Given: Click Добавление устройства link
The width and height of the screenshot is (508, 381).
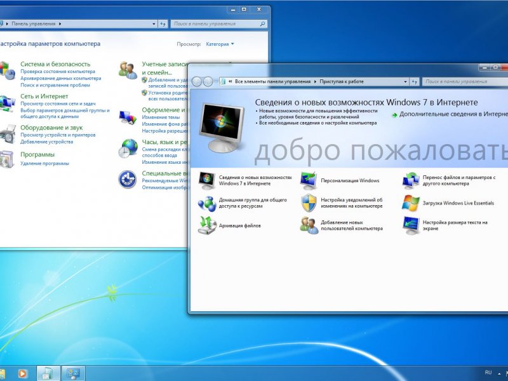Looking at the screenshot, I should pyautogui.click(x=46, y=142).
